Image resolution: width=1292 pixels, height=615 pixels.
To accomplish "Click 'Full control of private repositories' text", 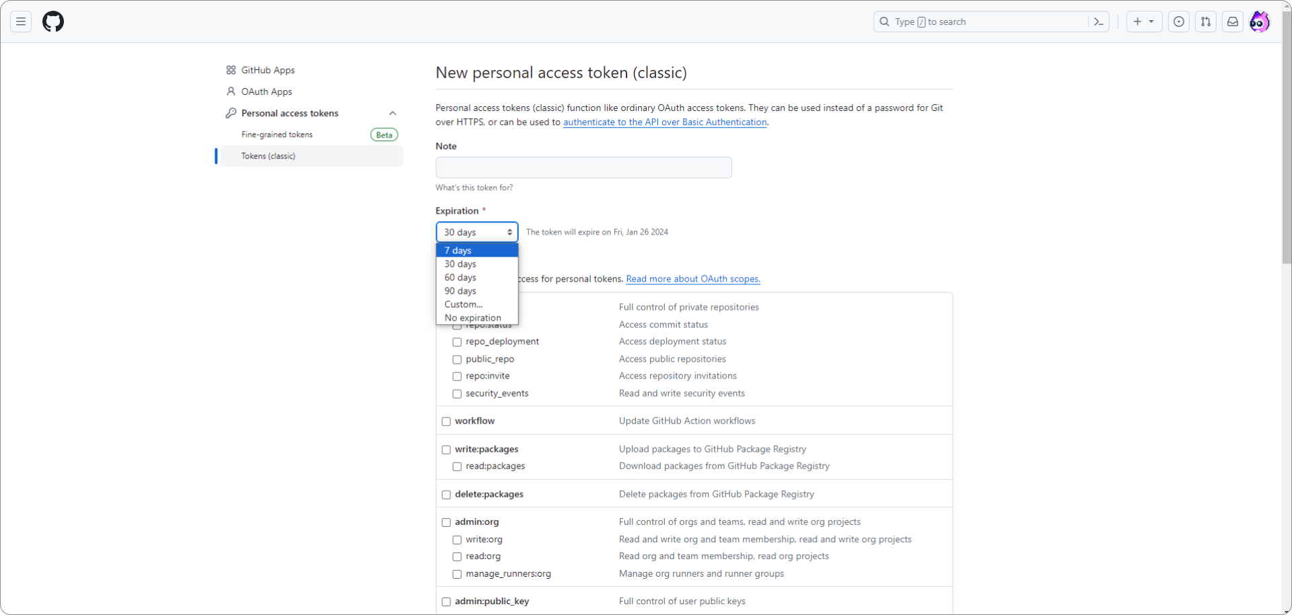I will pos(689,307).
